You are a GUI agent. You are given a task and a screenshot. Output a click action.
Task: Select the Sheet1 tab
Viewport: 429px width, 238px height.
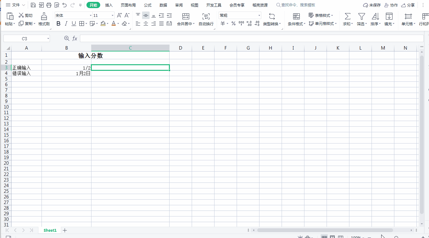[50, 230]
